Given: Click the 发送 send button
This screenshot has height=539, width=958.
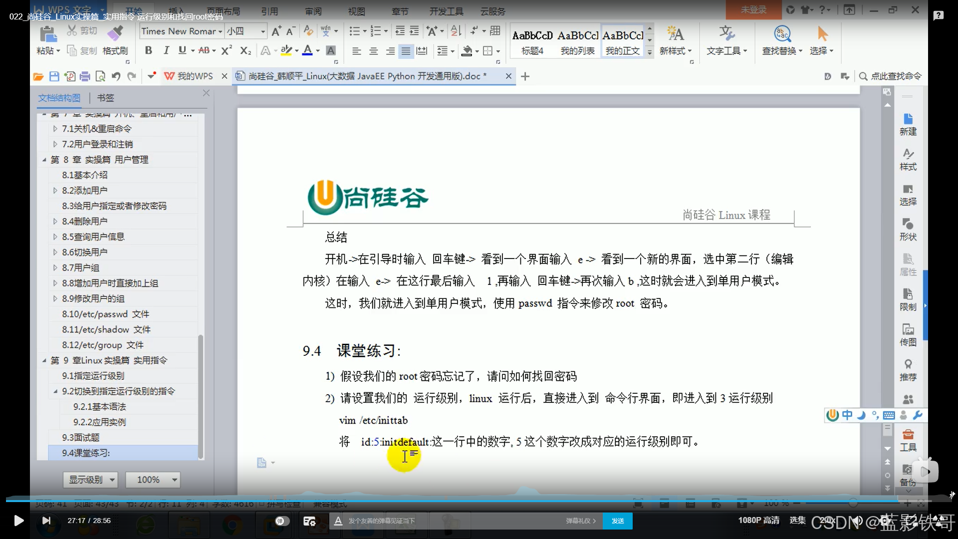Looking at the screenshot, I should click(x=617, y=521).
